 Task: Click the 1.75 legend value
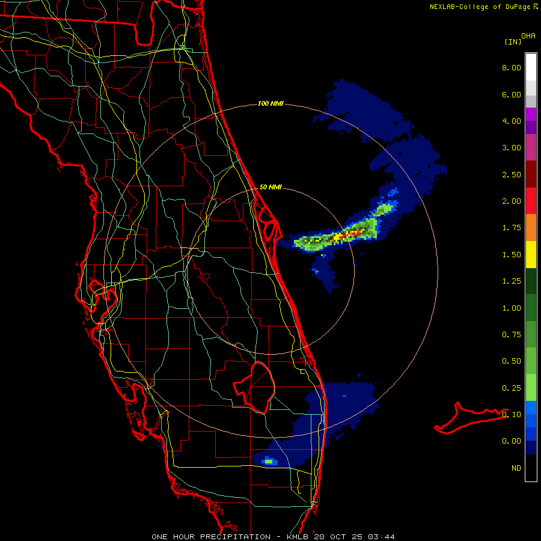click(x=512, y=228)
